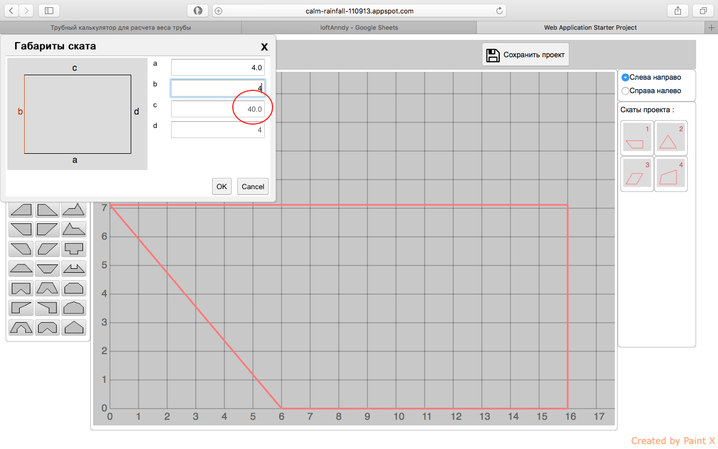The width and height of the screenshot is (718, 449).
Task: Select rectangle shape with two cut top corners
Action: (x=73, y=288)
